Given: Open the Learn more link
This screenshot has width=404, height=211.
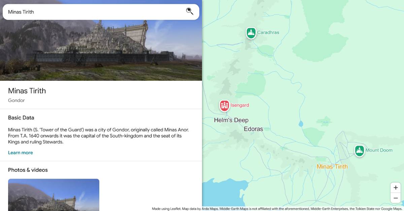Looking at the screenshot, I should (21, 152).
